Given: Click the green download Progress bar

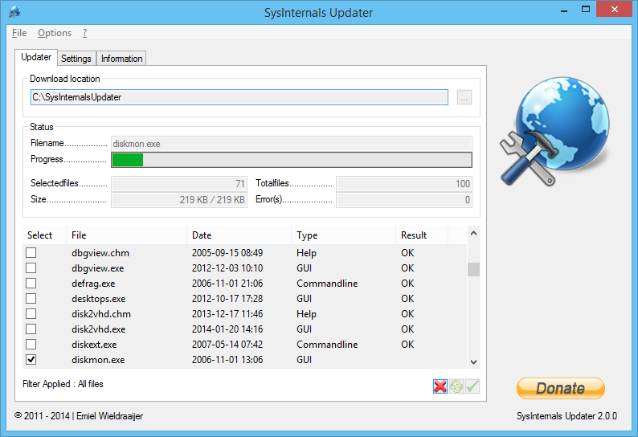Looking at the screenshot, I should (292, 160).
